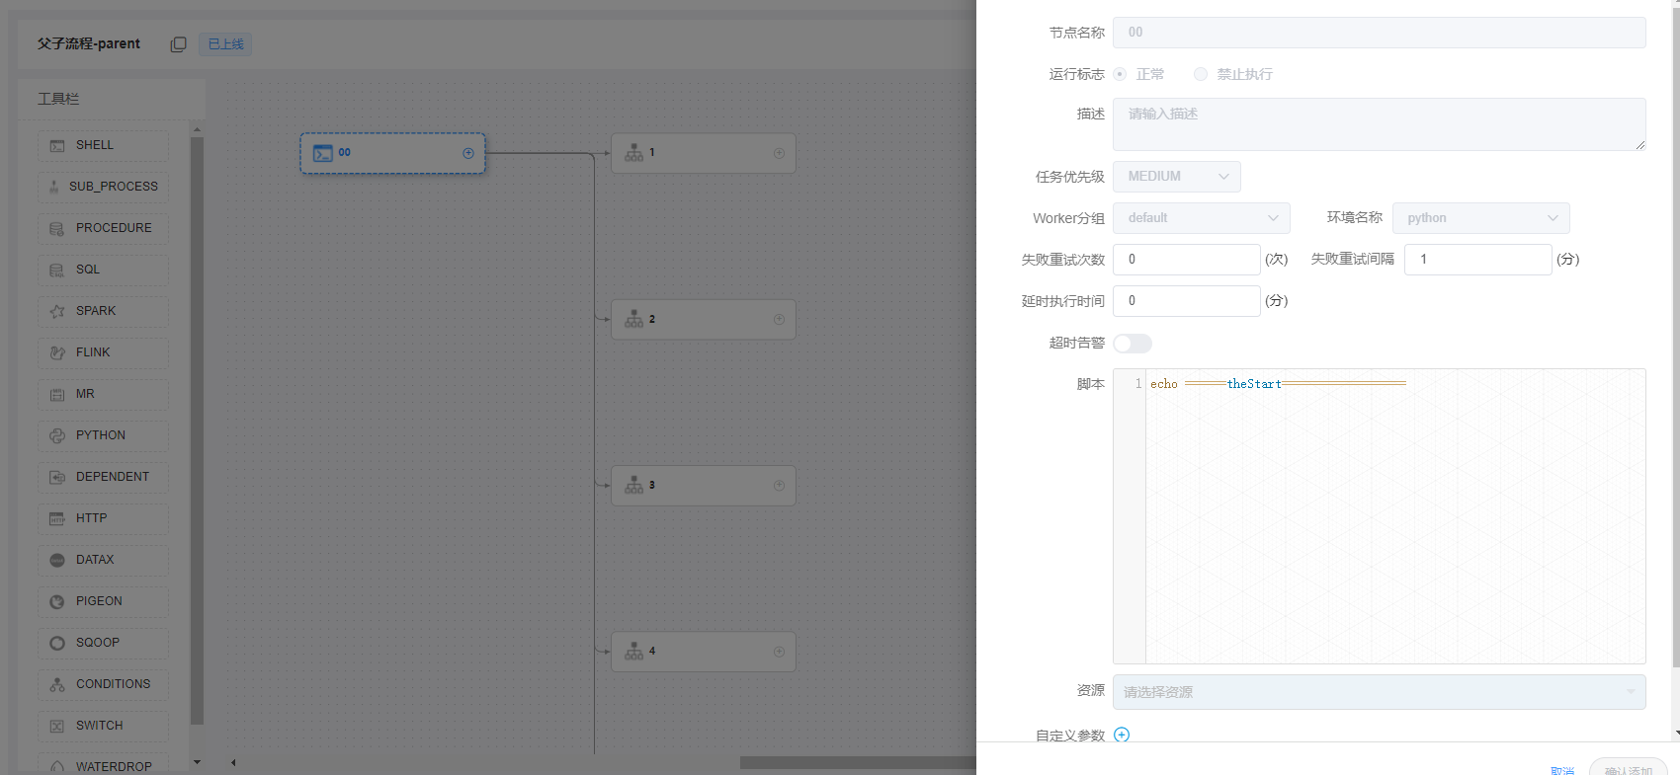Click the 失败重试间隔 input
The image size is (1680, 775).
click(1478, 260)
